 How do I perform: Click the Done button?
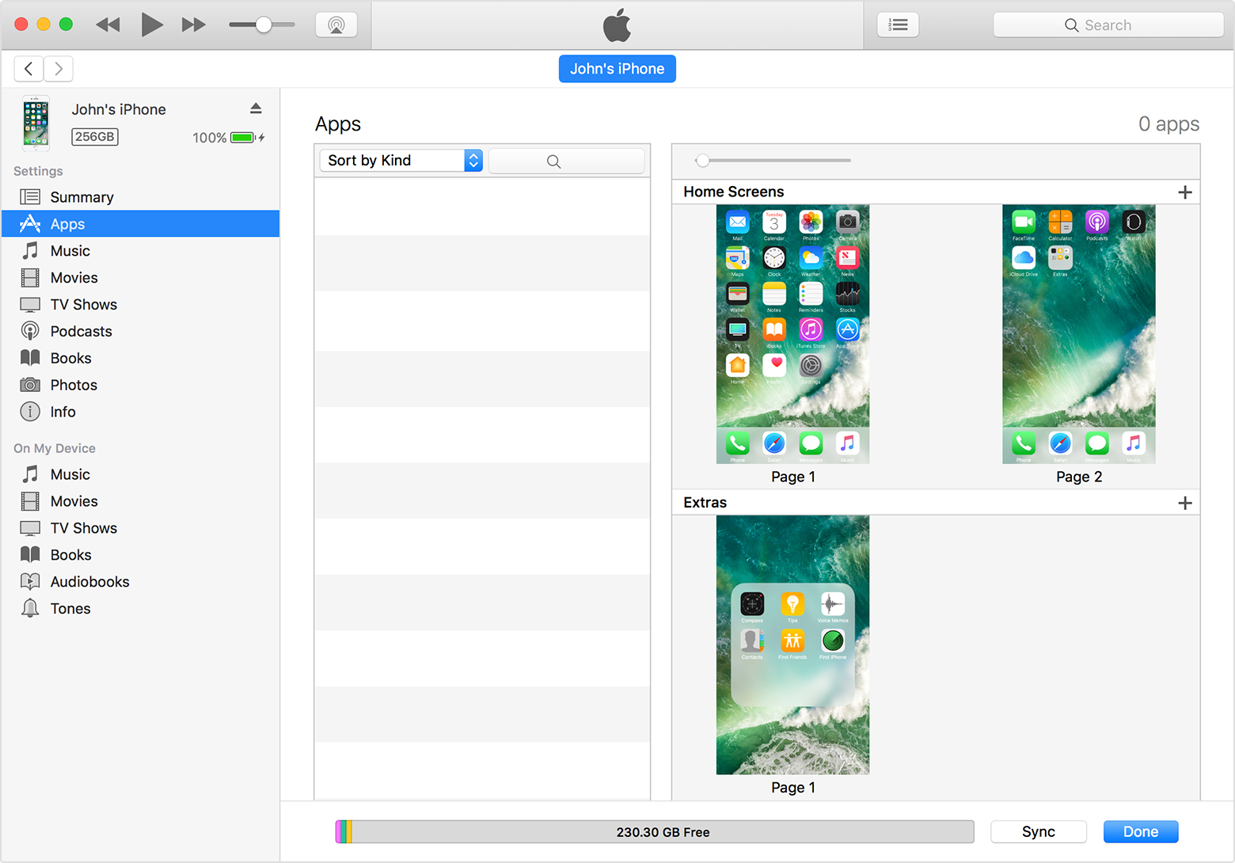point(1141,832)
